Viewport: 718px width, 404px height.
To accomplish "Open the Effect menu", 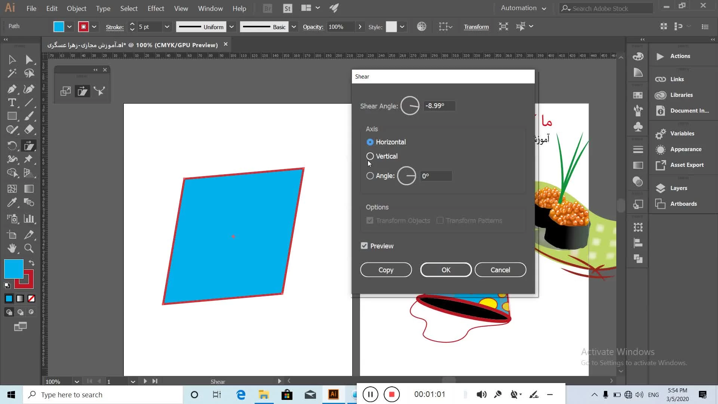I will tap(156, 8).
